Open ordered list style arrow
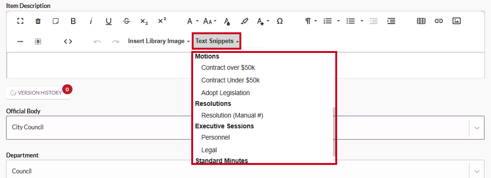Viewport: 491px width, 178px height. (x=339, y=21)
